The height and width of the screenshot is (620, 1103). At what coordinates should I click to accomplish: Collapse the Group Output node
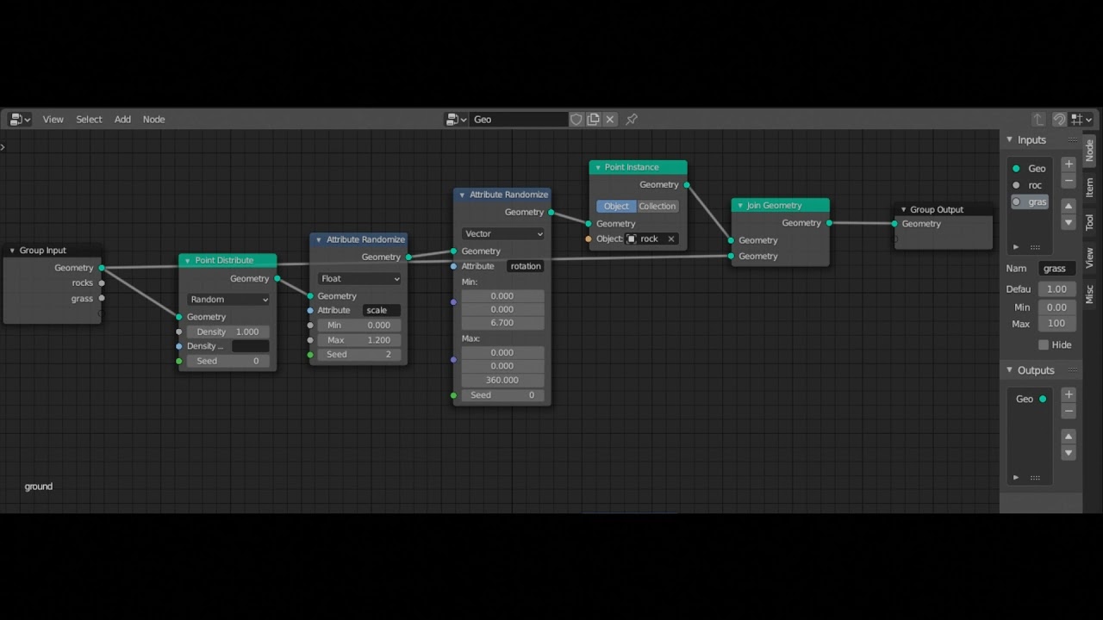903,209
